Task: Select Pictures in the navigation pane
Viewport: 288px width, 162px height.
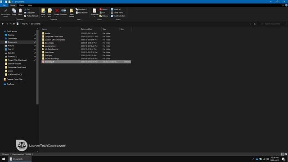Action: tap(11, 46)
